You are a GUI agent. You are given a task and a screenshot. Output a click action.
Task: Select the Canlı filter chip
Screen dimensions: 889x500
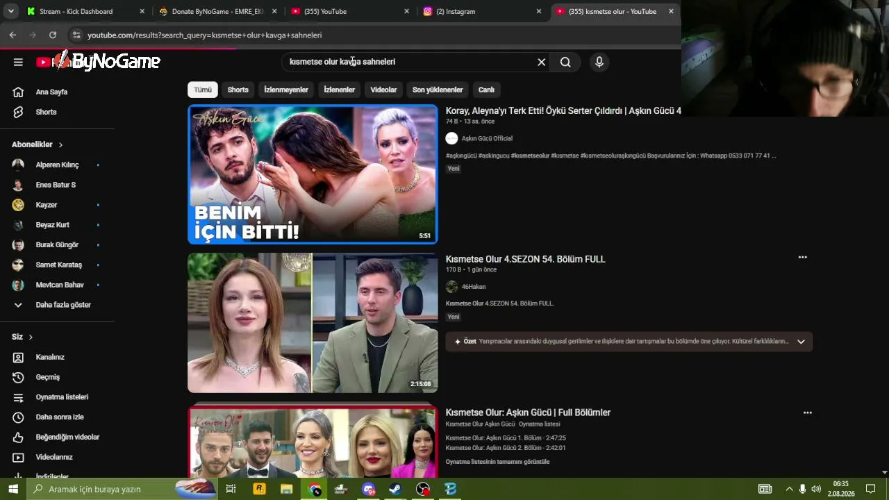click(486, 90)
